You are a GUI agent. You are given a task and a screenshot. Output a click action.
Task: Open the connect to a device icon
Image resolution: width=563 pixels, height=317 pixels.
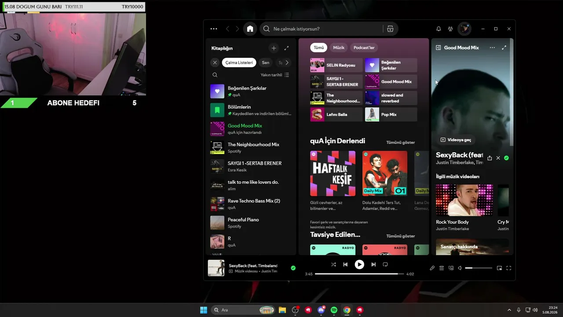[x=451, y=268]
